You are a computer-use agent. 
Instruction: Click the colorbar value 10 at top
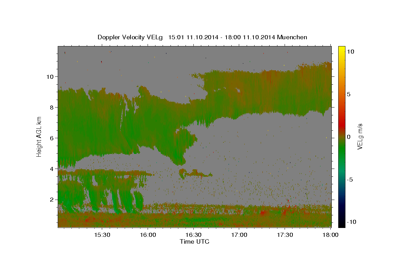(x=351, y=52)
